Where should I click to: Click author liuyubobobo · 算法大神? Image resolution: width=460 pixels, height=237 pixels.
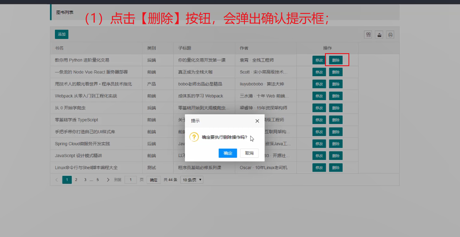tap(262, 84)
